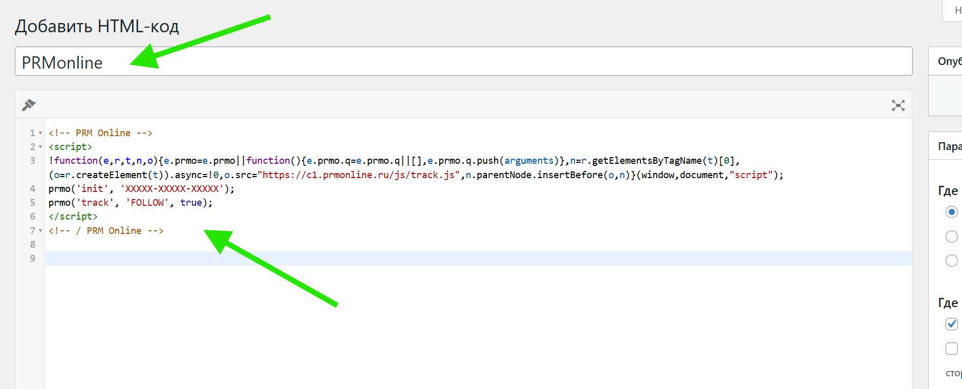Click line number 3 in the gutter
962x389 pixels.
pos(33,161)
